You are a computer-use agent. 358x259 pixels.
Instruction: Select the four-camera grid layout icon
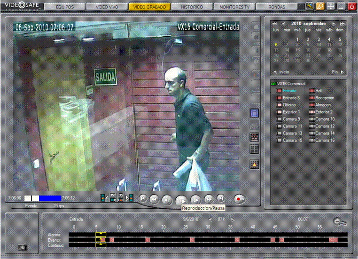tap(254, 149)
